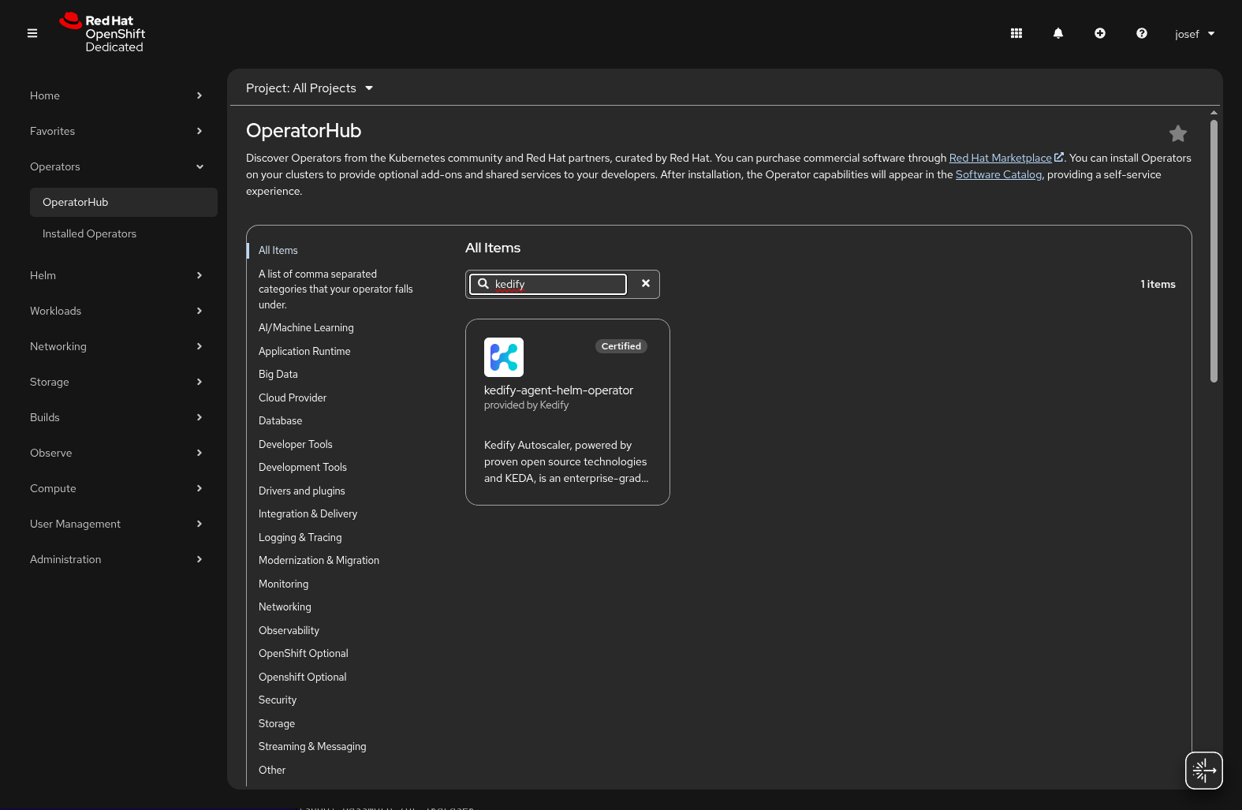The width and height of the screenshot is (1242, 810).
Task: Filter by Monitoring category
Action: click(x=284, y=584)
